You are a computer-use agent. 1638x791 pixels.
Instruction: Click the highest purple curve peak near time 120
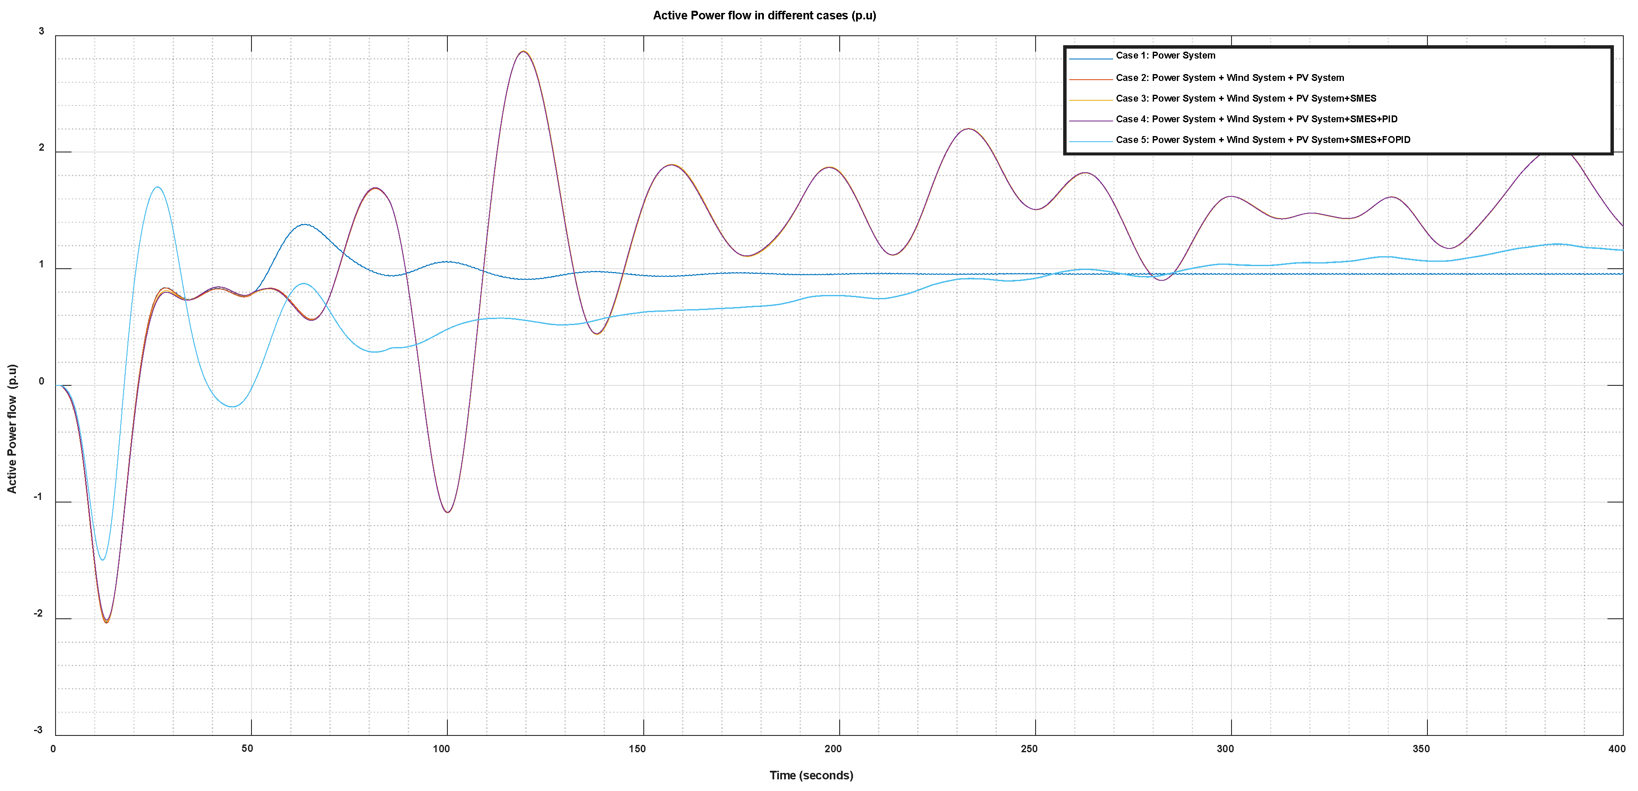[523, 52]
